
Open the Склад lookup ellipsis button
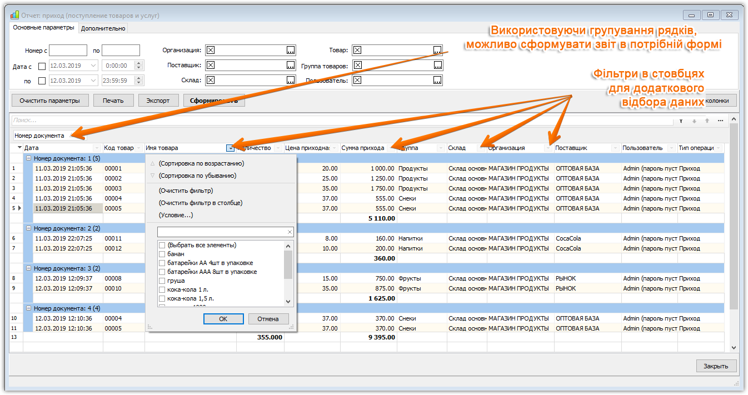pyautogui.click(x=290, y=81)
